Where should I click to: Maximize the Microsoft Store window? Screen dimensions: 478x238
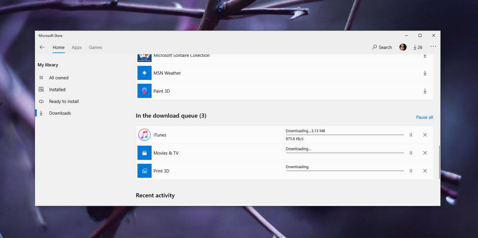420,36
